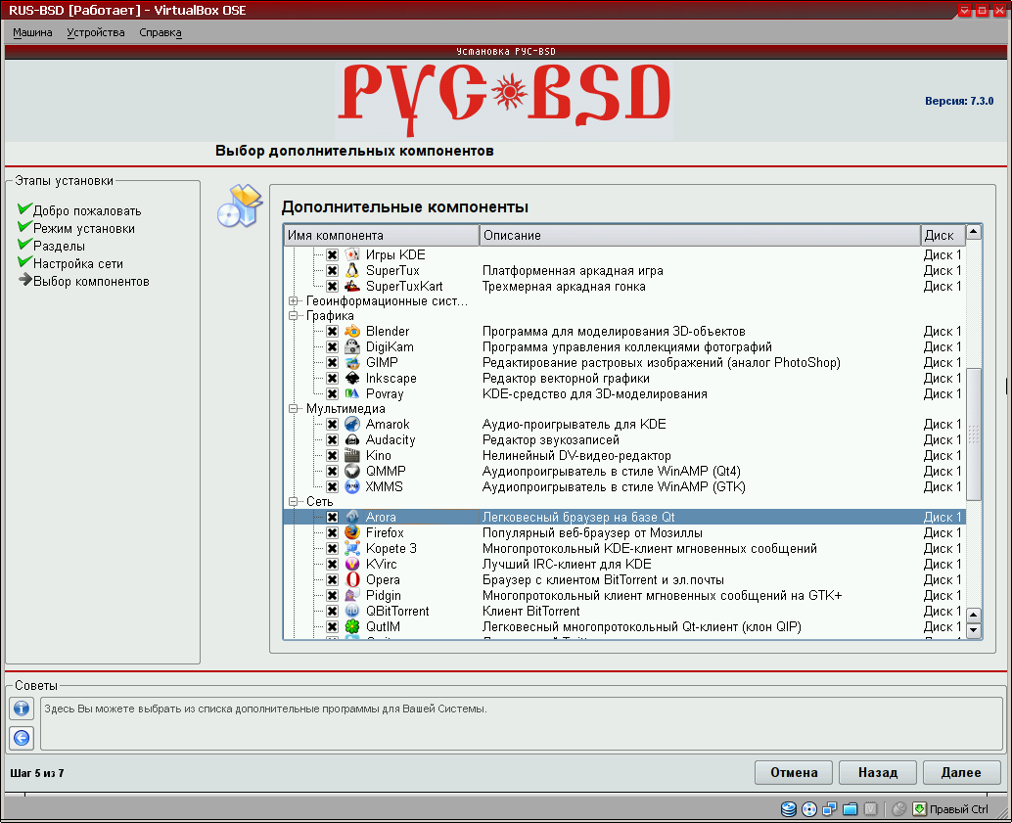The height and width of the screenshot is (823, 1012).
Task: Click the Audacity headphones icon
Action: click(351, 439)
